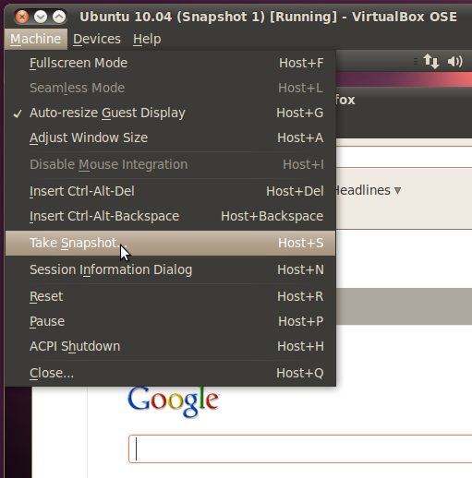Click the panel grip handle beside network icon
The height and width of the screenshot is (478, 472).
click(416, 62)
